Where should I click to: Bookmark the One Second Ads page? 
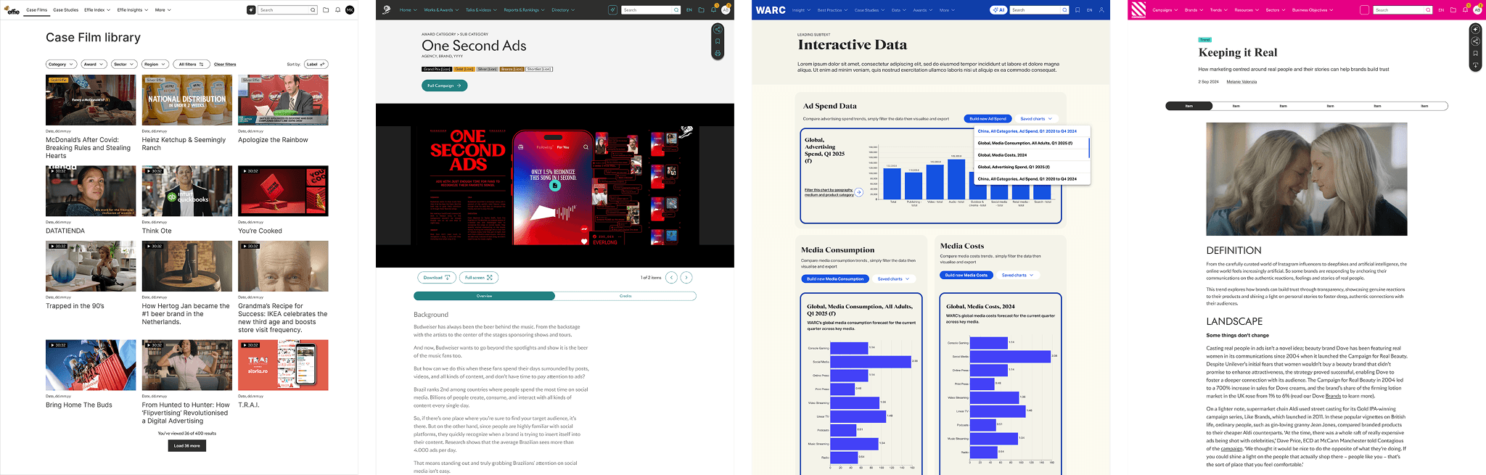point(718,41)
